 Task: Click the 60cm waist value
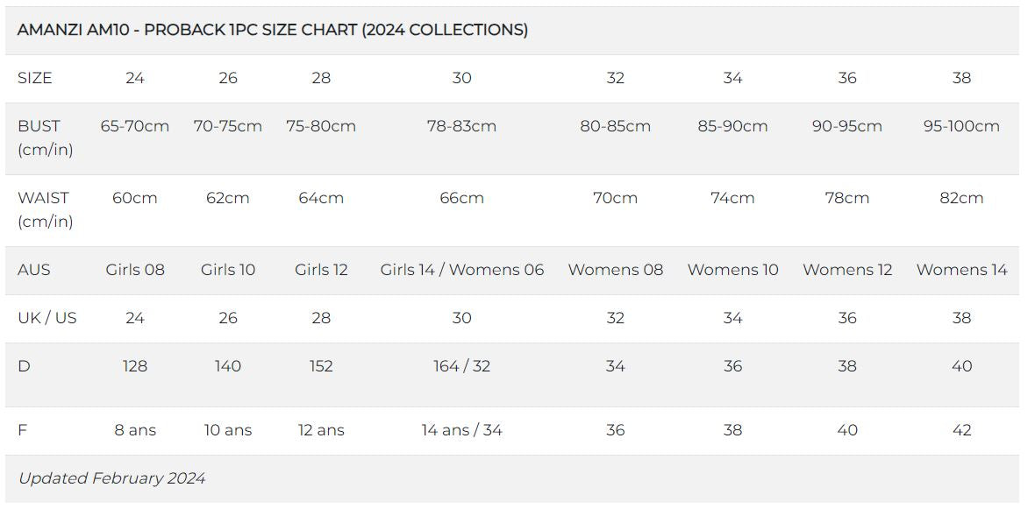point(134,198)
